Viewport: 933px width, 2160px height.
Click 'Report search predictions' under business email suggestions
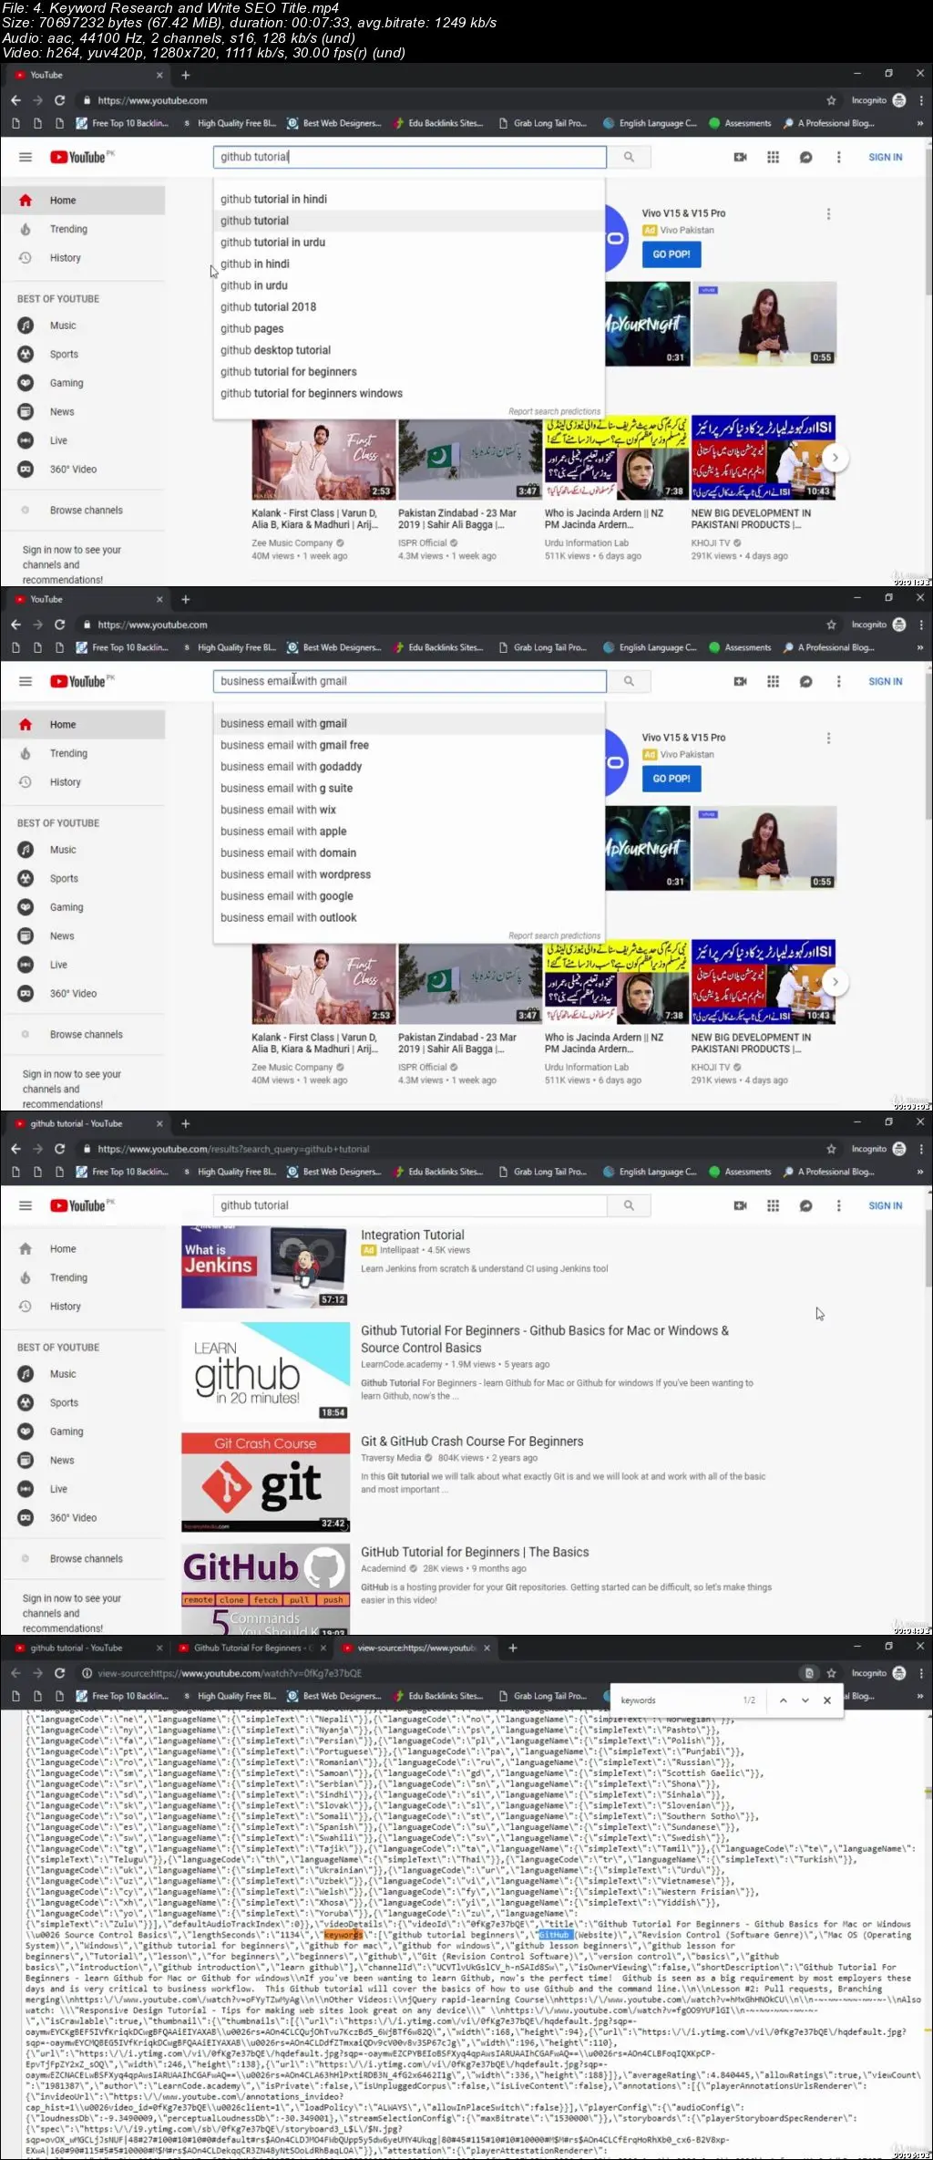click(554, 935)
